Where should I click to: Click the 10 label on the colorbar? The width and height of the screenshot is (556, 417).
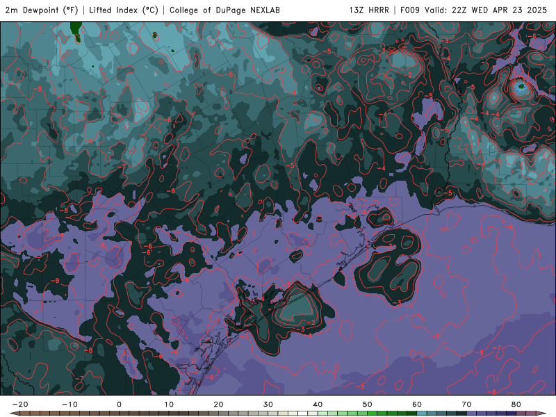(169, 404)
